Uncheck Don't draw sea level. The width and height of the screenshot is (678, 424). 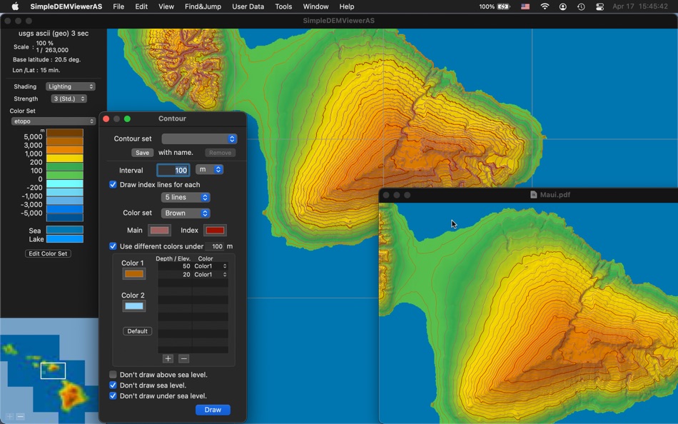[x=113, y=385]
